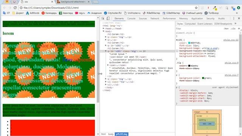Expand the first p class="big" node
Screen dimensions: 242x136
click(x=106, y=37)
